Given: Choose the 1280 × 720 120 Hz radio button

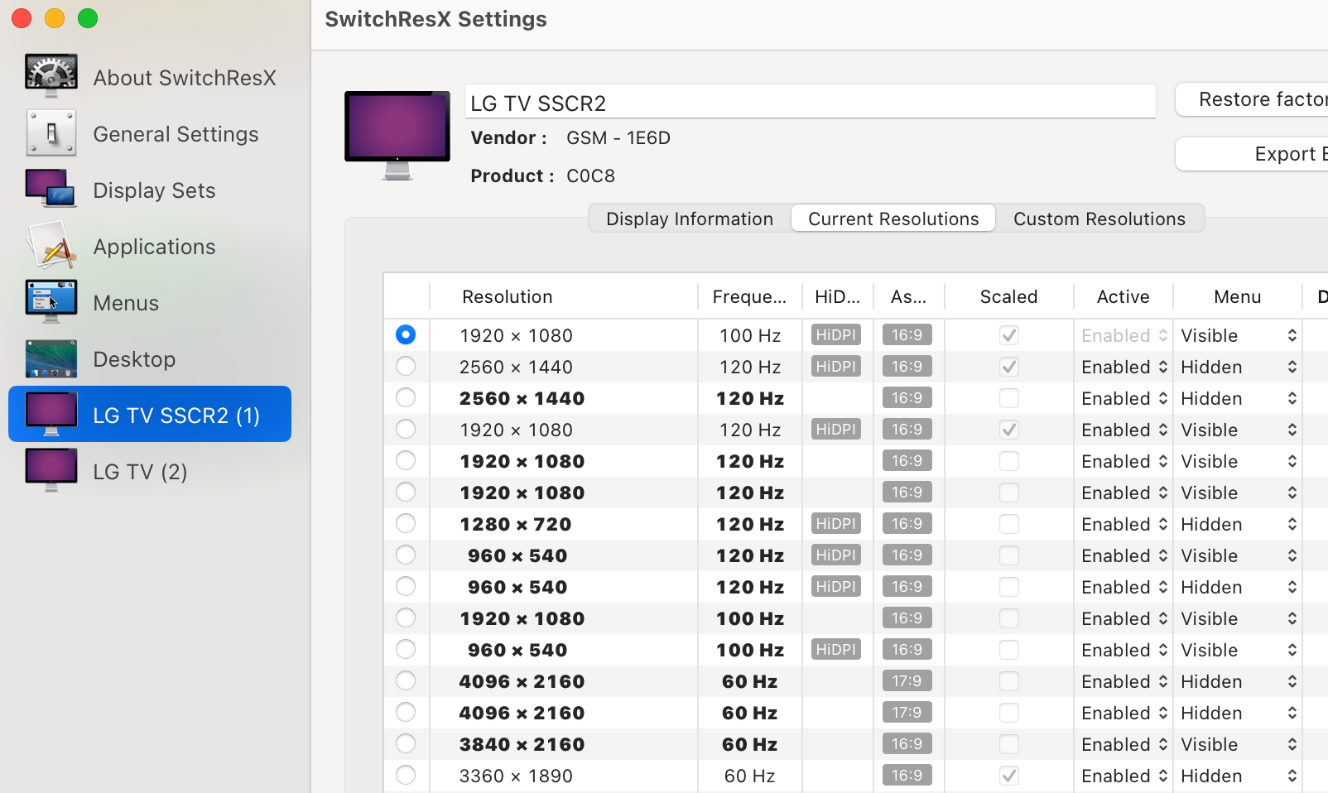Looking at the screenshot, I should pos(406,523).
